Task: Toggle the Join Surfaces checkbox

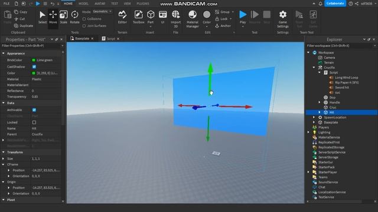Action: click(84, 26)
